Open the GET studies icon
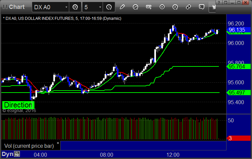The image size is (252, 159). click(149, 7)
